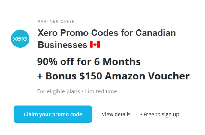The width and height of the screenshot is (205, 135).
Task: Click the Free to sign up text
Action: coord(161,114)
